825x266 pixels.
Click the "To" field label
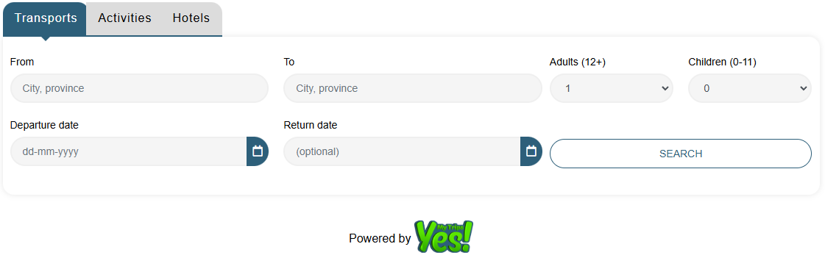pyautogui.click(x=288, y=62)
